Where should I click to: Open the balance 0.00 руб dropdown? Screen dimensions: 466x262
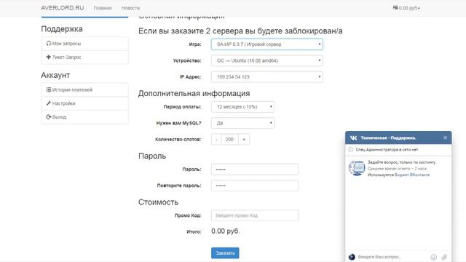pyautogui.click(x=406, y=8)
